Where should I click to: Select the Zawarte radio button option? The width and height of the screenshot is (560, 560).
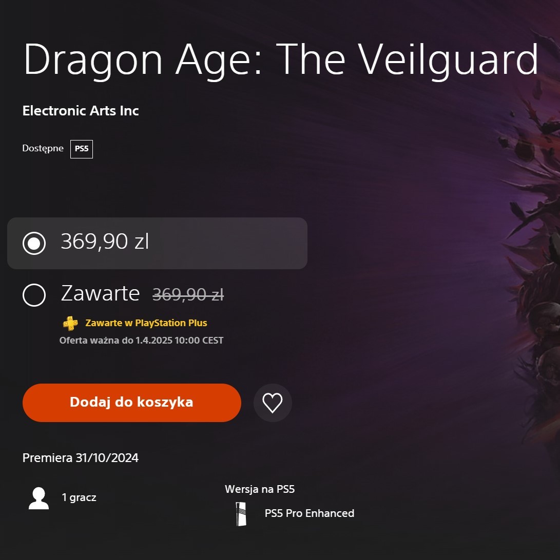[34, 295]
